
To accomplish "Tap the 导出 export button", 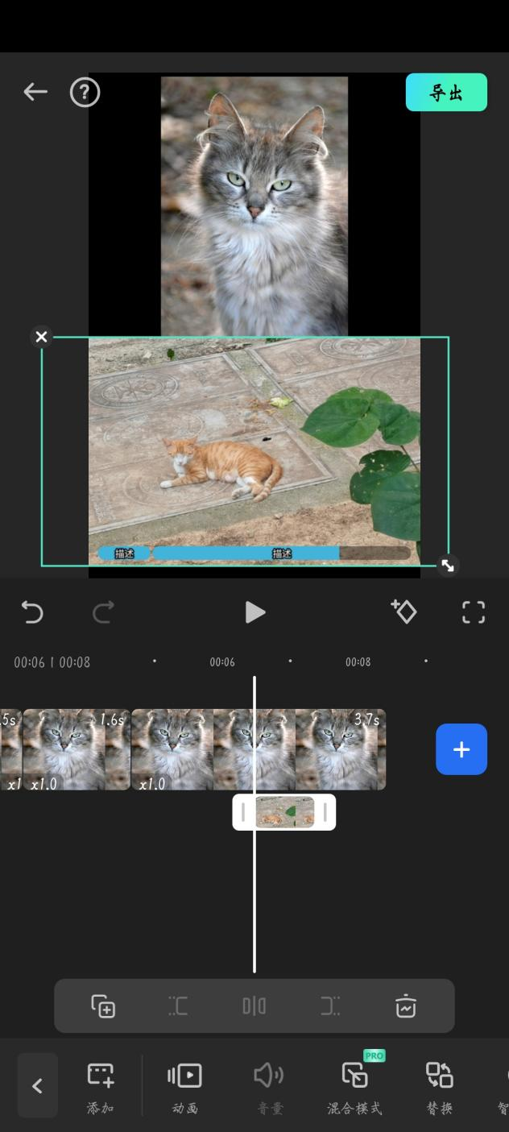I will pos(446,92).
